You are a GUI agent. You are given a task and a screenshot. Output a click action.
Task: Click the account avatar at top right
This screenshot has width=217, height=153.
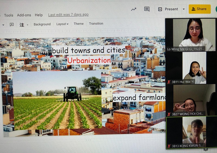(x=216, y=9)
